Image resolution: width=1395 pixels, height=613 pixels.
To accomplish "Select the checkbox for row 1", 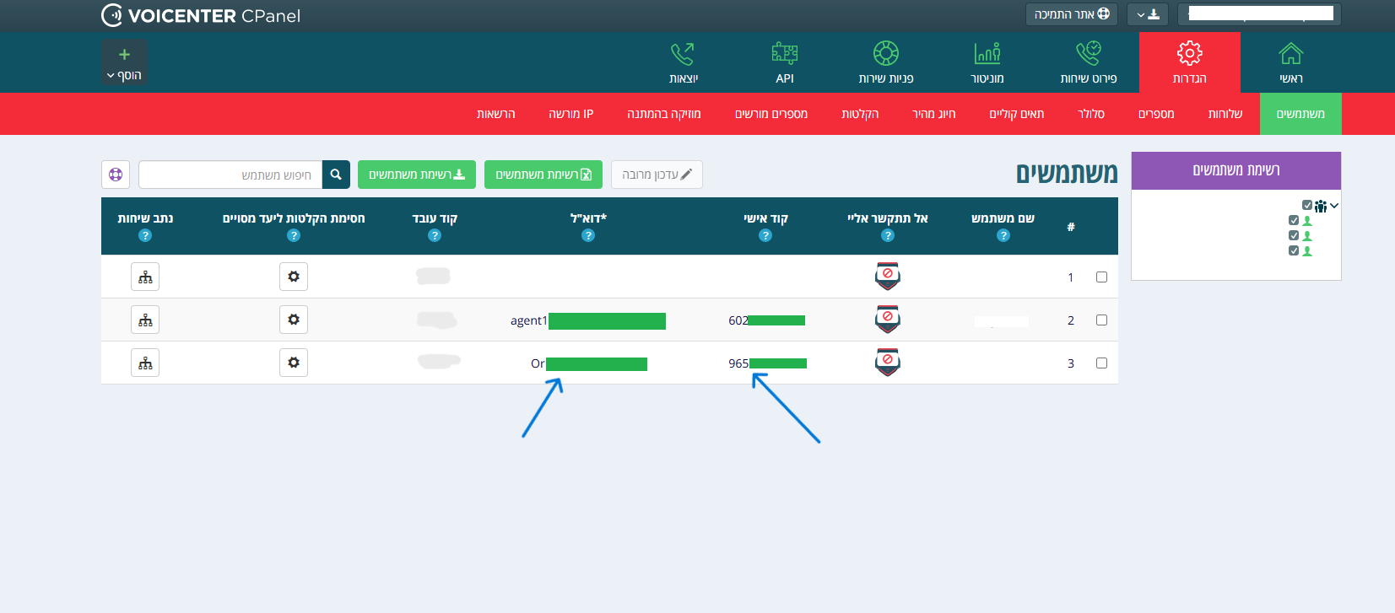I will [x=1101, y=277].
